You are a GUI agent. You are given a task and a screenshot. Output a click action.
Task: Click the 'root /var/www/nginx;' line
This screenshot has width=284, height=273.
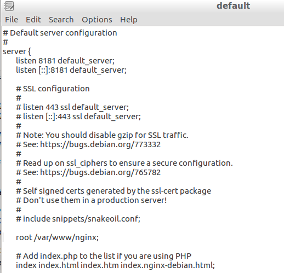[x=57, y=237]
